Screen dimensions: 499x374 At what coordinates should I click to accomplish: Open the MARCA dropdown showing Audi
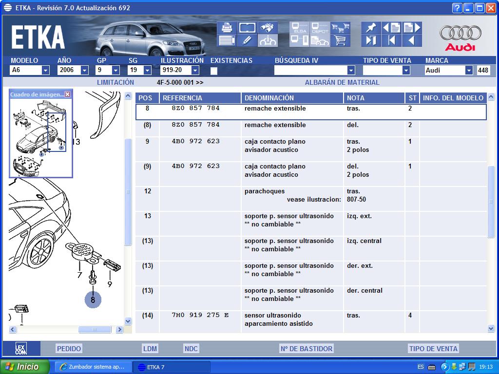[468, 70]
